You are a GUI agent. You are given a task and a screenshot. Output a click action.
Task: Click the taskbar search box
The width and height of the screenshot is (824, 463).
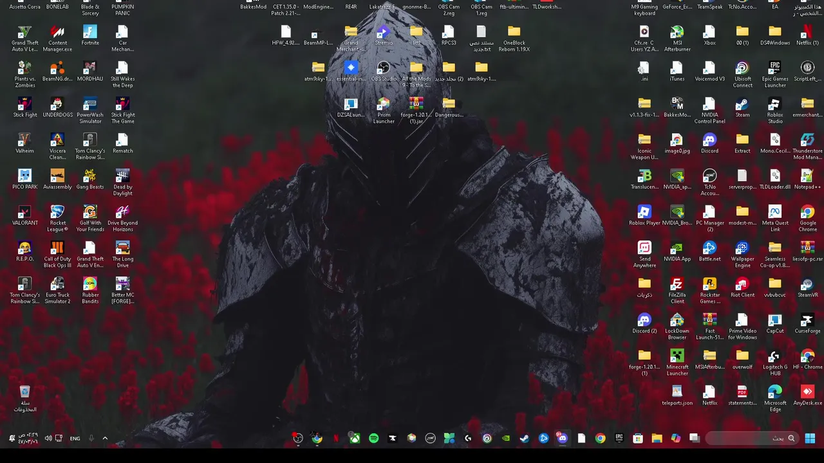(x=752, y=439)
